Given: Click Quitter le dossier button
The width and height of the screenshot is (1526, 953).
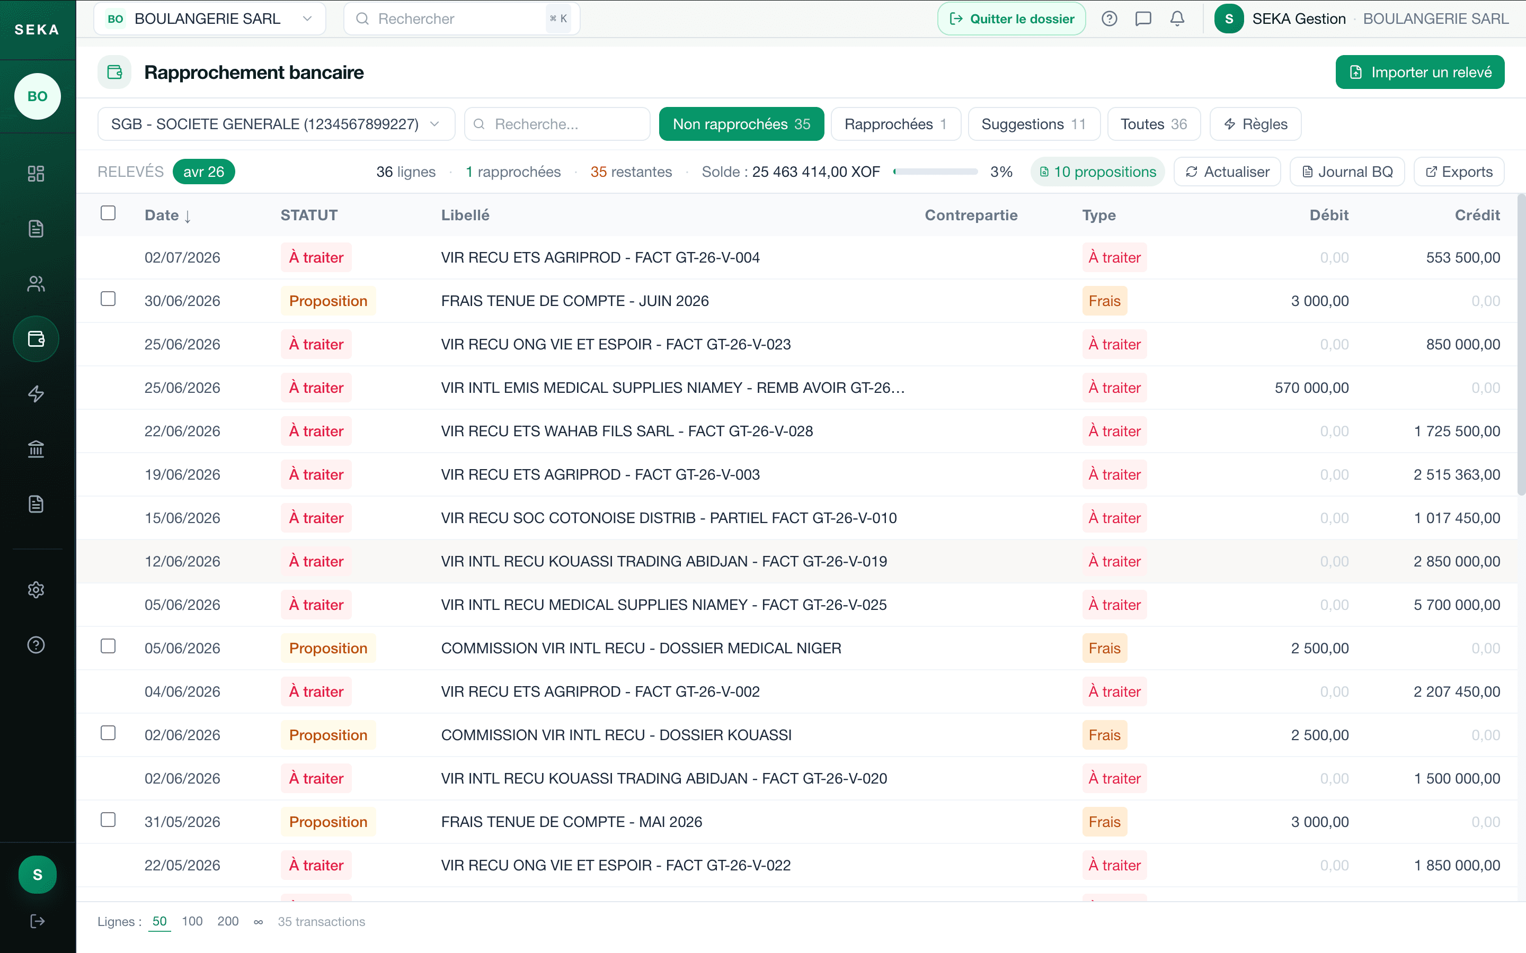Looking at the screenshot, I should tap(1012, 19).
